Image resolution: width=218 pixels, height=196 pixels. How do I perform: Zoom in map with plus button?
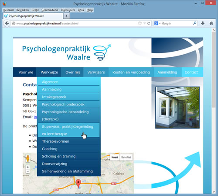[28, 167]
